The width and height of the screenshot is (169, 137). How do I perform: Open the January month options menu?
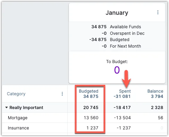point(158,12)
